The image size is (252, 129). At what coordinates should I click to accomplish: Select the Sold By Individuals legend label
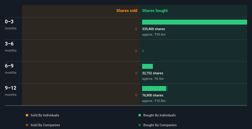45,115
